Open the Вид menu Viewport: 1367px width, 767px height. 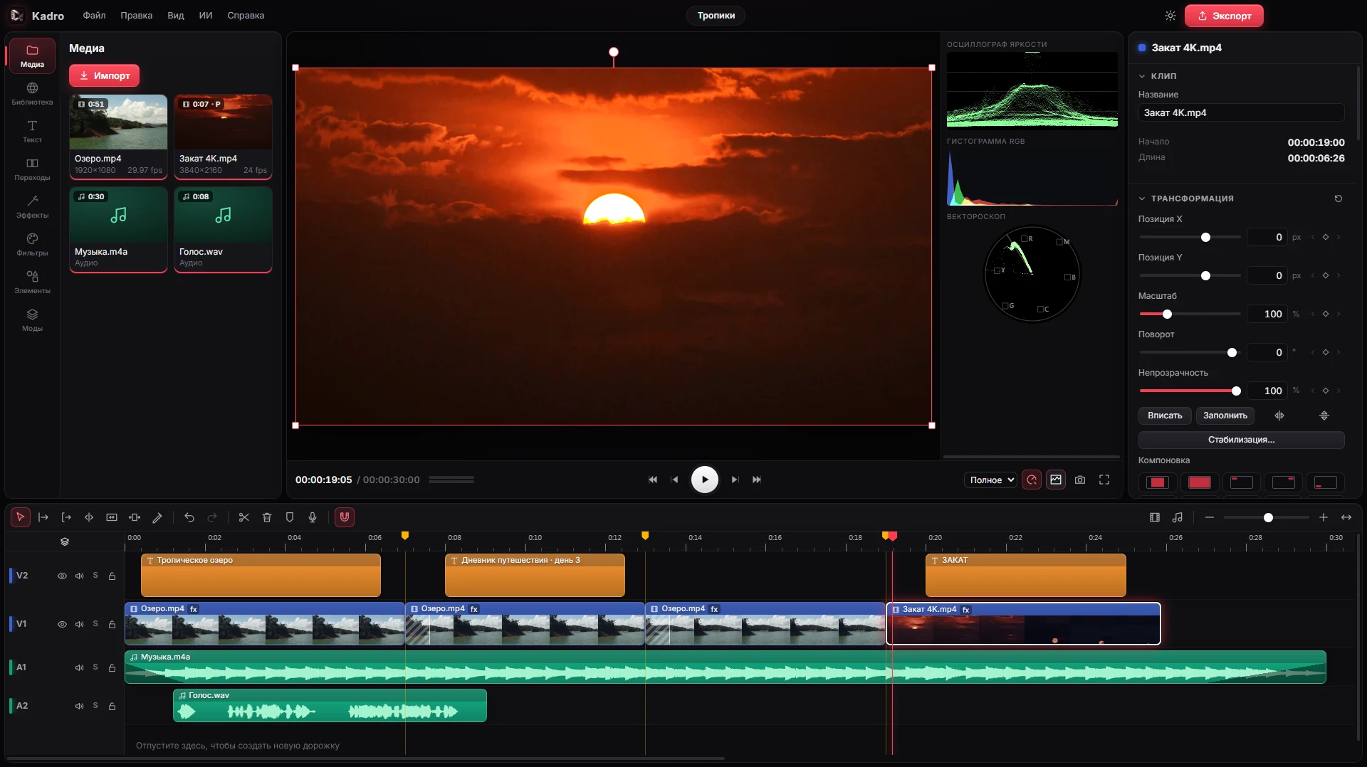click(176, 16)
